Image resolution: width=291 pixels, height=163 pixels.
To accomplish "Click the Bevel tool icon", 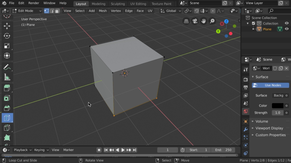I will (7, 108).
